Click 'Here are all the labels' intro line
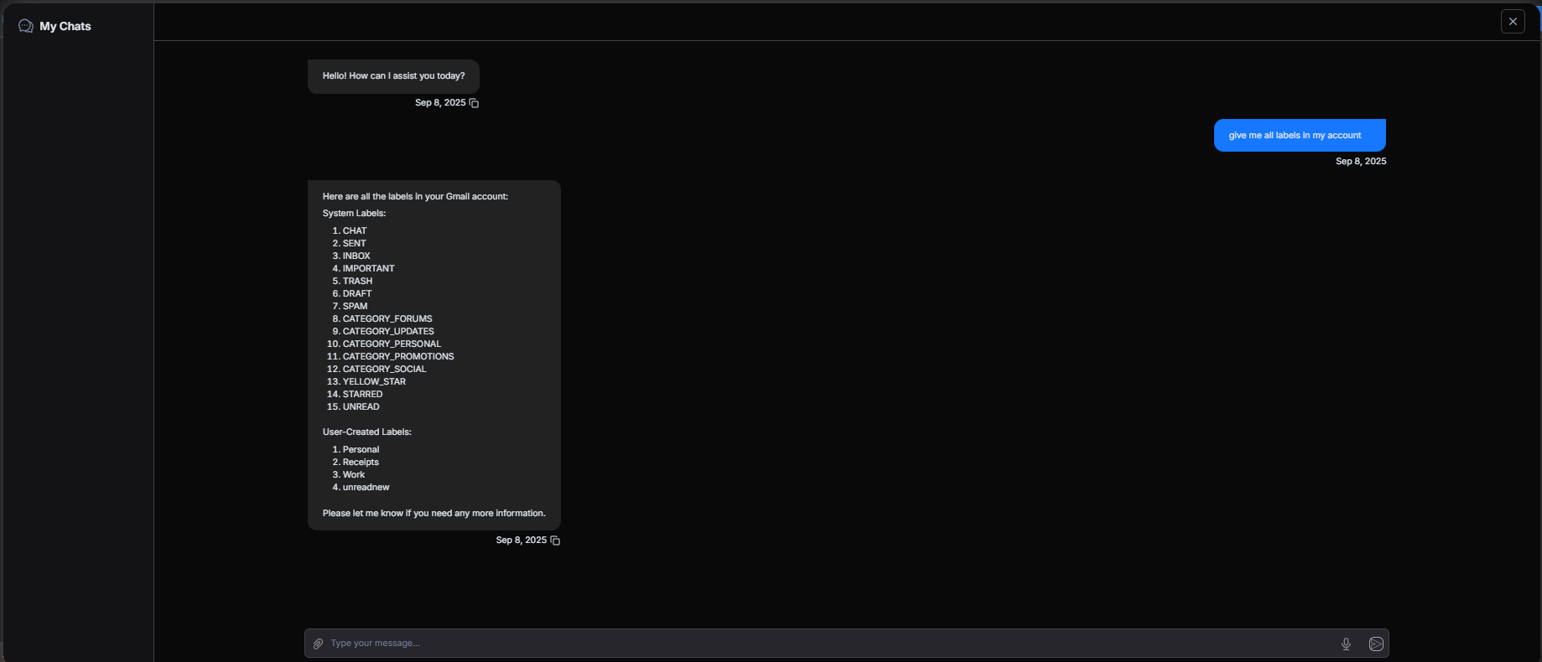The image size is (1542, 662). [x=415, y=197]
